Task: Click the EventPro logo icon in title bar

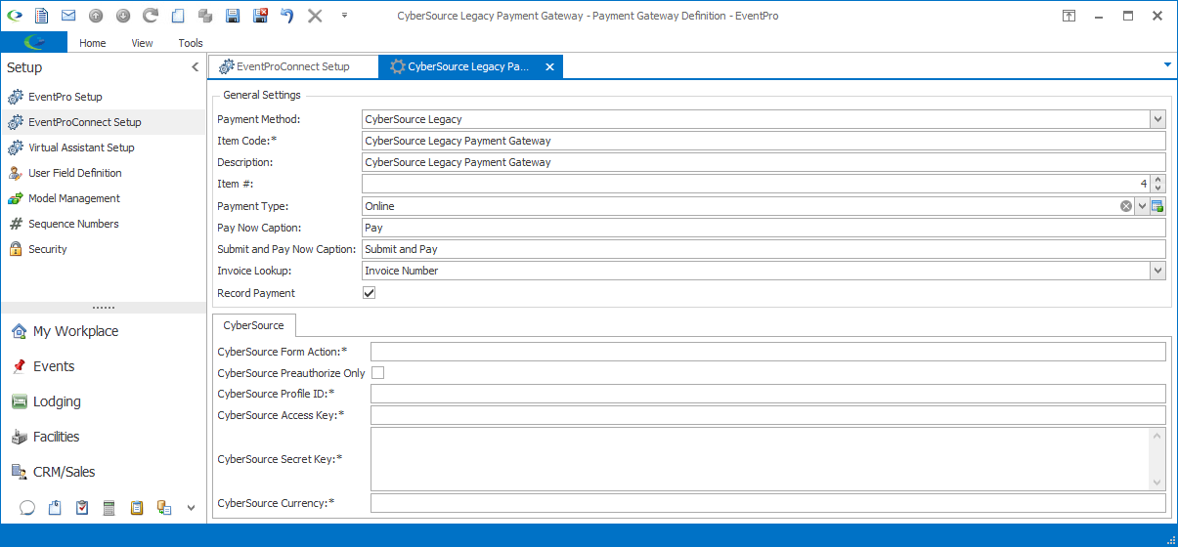Action: [x=15, y=16]
